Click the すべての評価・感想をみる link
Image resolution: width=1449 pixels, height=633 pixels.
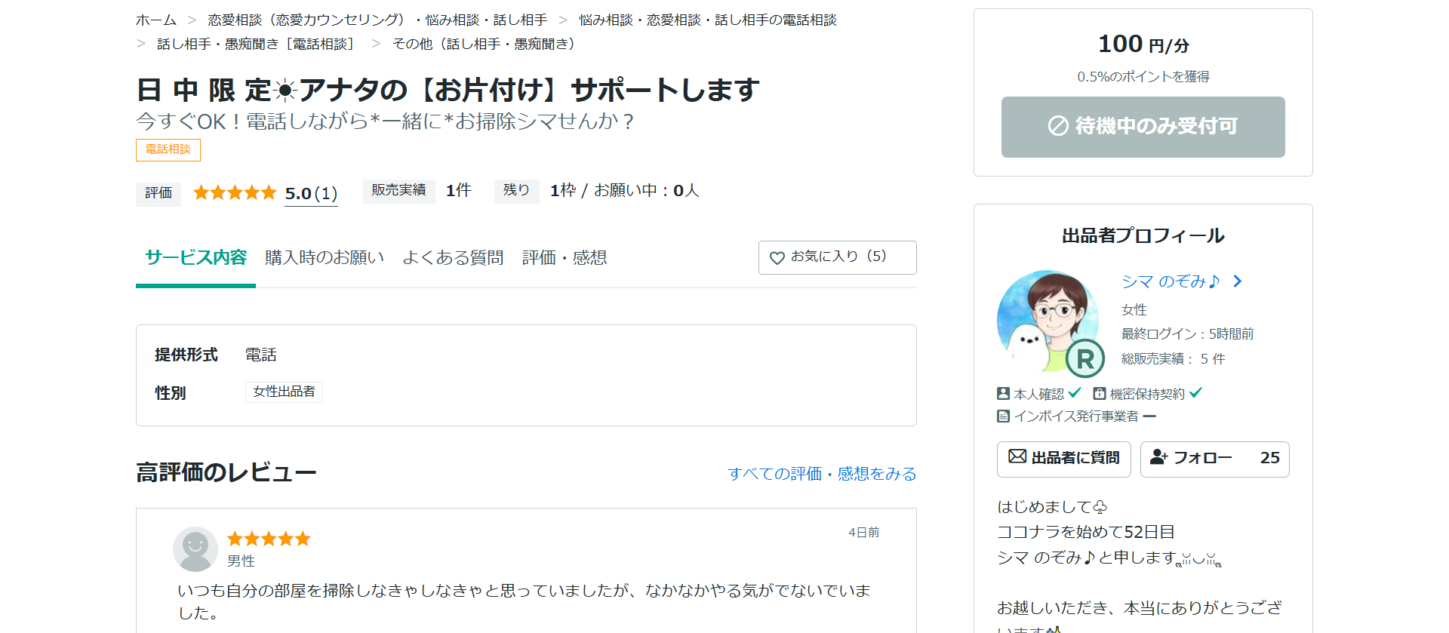[x=822, y=474]
